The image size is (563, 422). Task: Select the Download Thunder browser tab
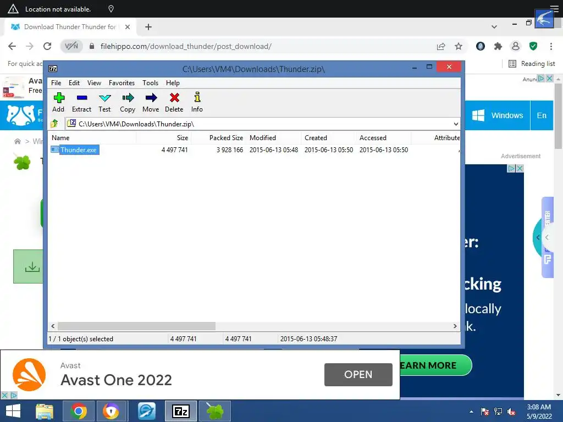[70, 27]
